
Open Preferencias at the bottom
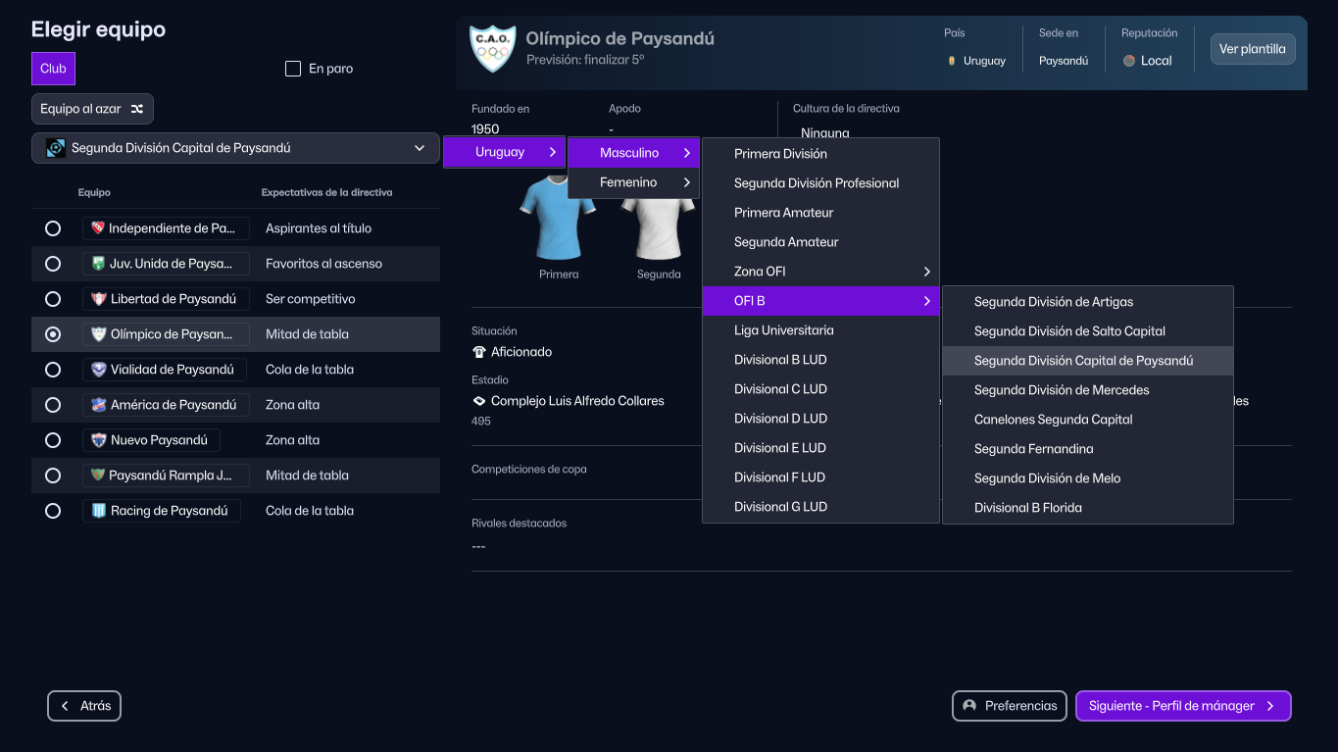point(1010,706)
